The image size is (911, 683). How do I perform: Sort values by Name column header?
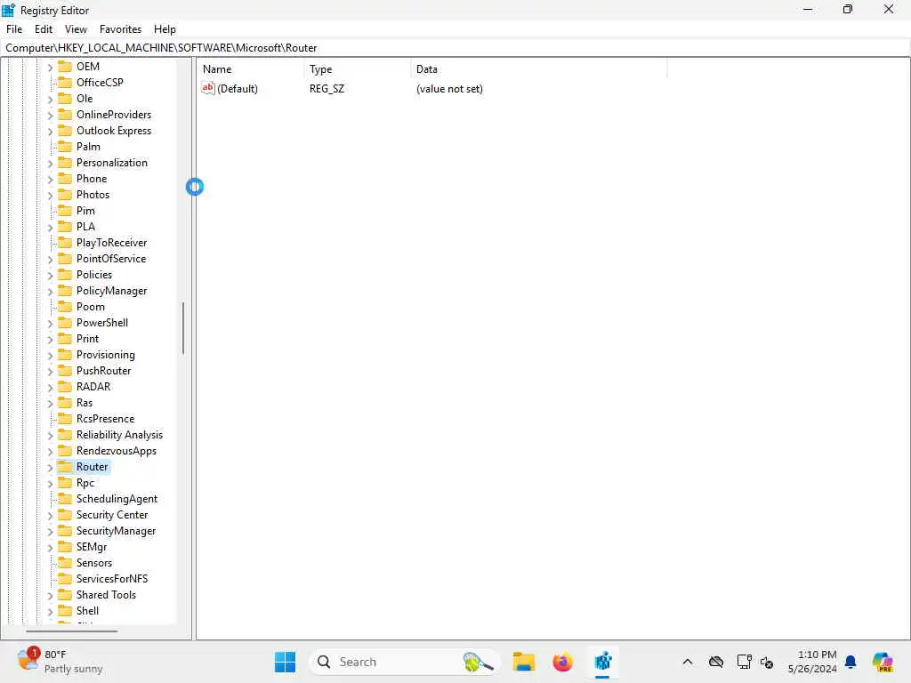pos(250,69)
